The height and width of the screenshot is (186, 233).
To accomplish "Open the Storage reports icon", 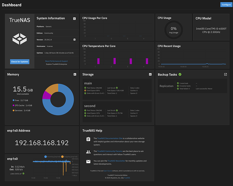I will [150, 74].
